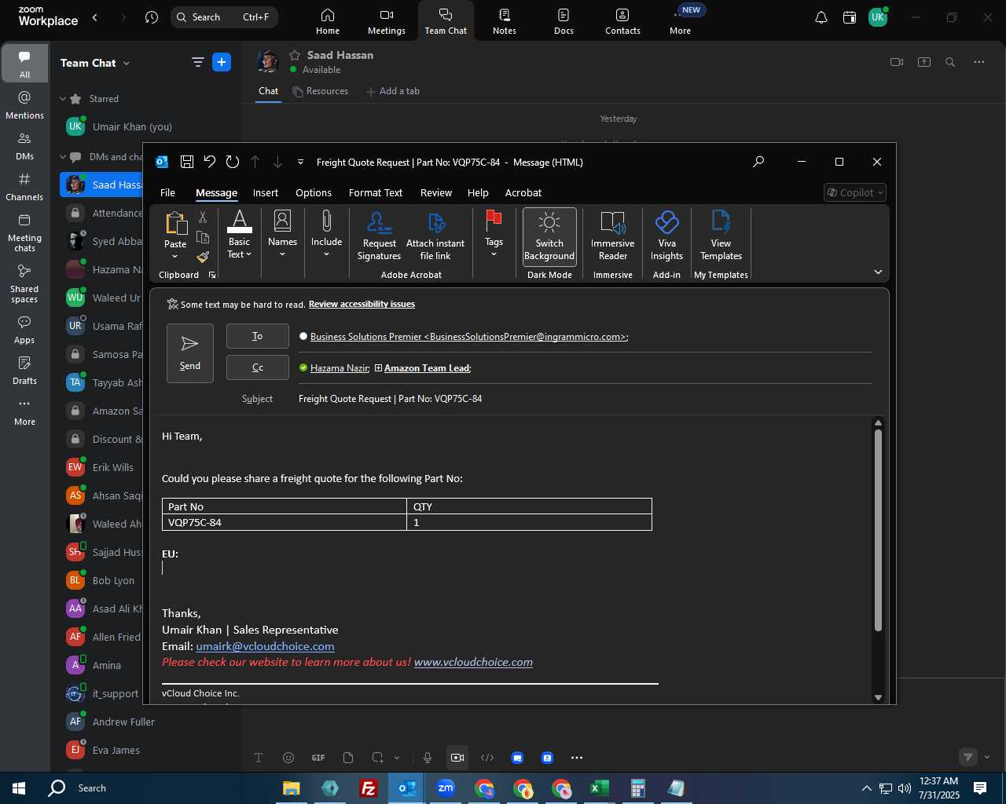This screenshot has width=1006, height=804.
Task: Open Drafts in Zoom sidebar
Action: point(24,371)
